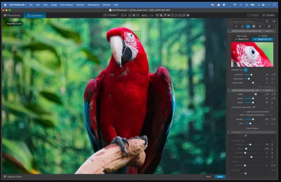Open the Palettes menu
Viewport: 281px width, 182px height.
(x=80, y=5)
